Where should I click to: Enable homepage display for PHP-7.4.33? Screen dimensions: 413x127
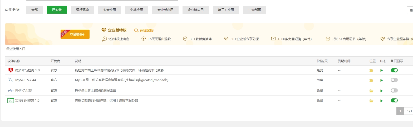pyautogui.click(x=394, y=90)
